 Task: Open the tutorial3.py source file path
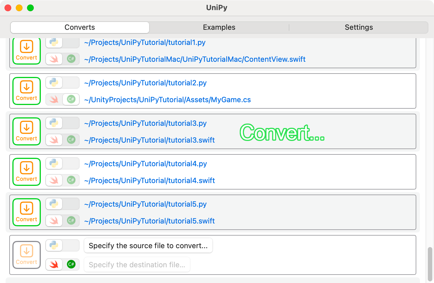click(x=145, y=123)
